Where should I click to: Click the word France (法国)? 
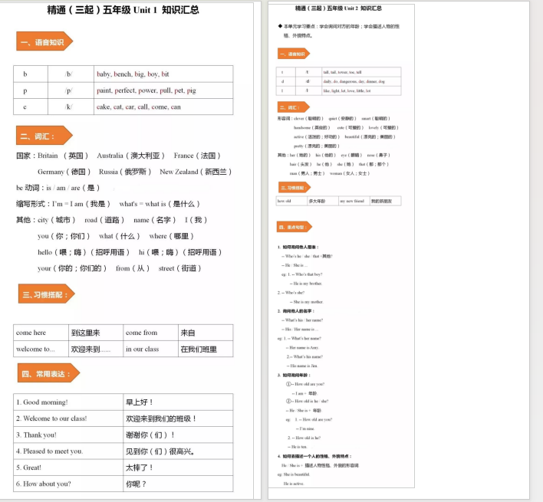[x=197, y=156]
